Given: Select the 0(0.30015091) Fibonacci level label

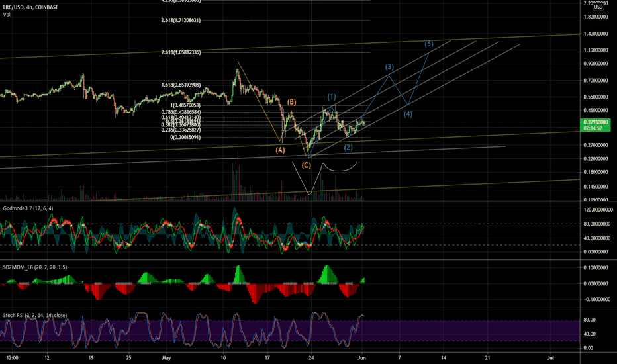Looking at the screenshot, I should coord(185,138).
